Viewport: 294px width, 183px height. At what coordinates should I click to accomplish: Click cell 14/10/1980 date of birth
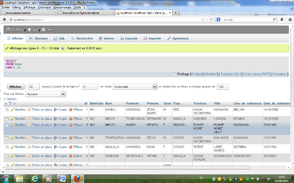pyautogui.click(x=271, y=109)
